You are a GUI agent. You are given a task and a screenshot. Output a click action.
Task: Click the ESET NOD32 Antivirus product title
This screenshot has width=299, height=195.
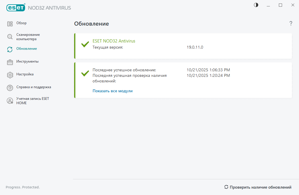[x=114, y=41]
